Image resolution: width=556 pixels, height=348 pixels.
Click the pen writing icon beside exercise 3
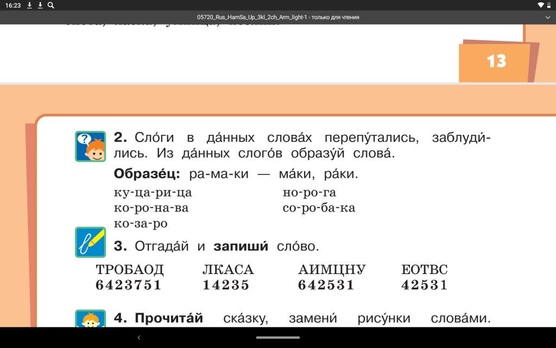[x=90, y=243]
